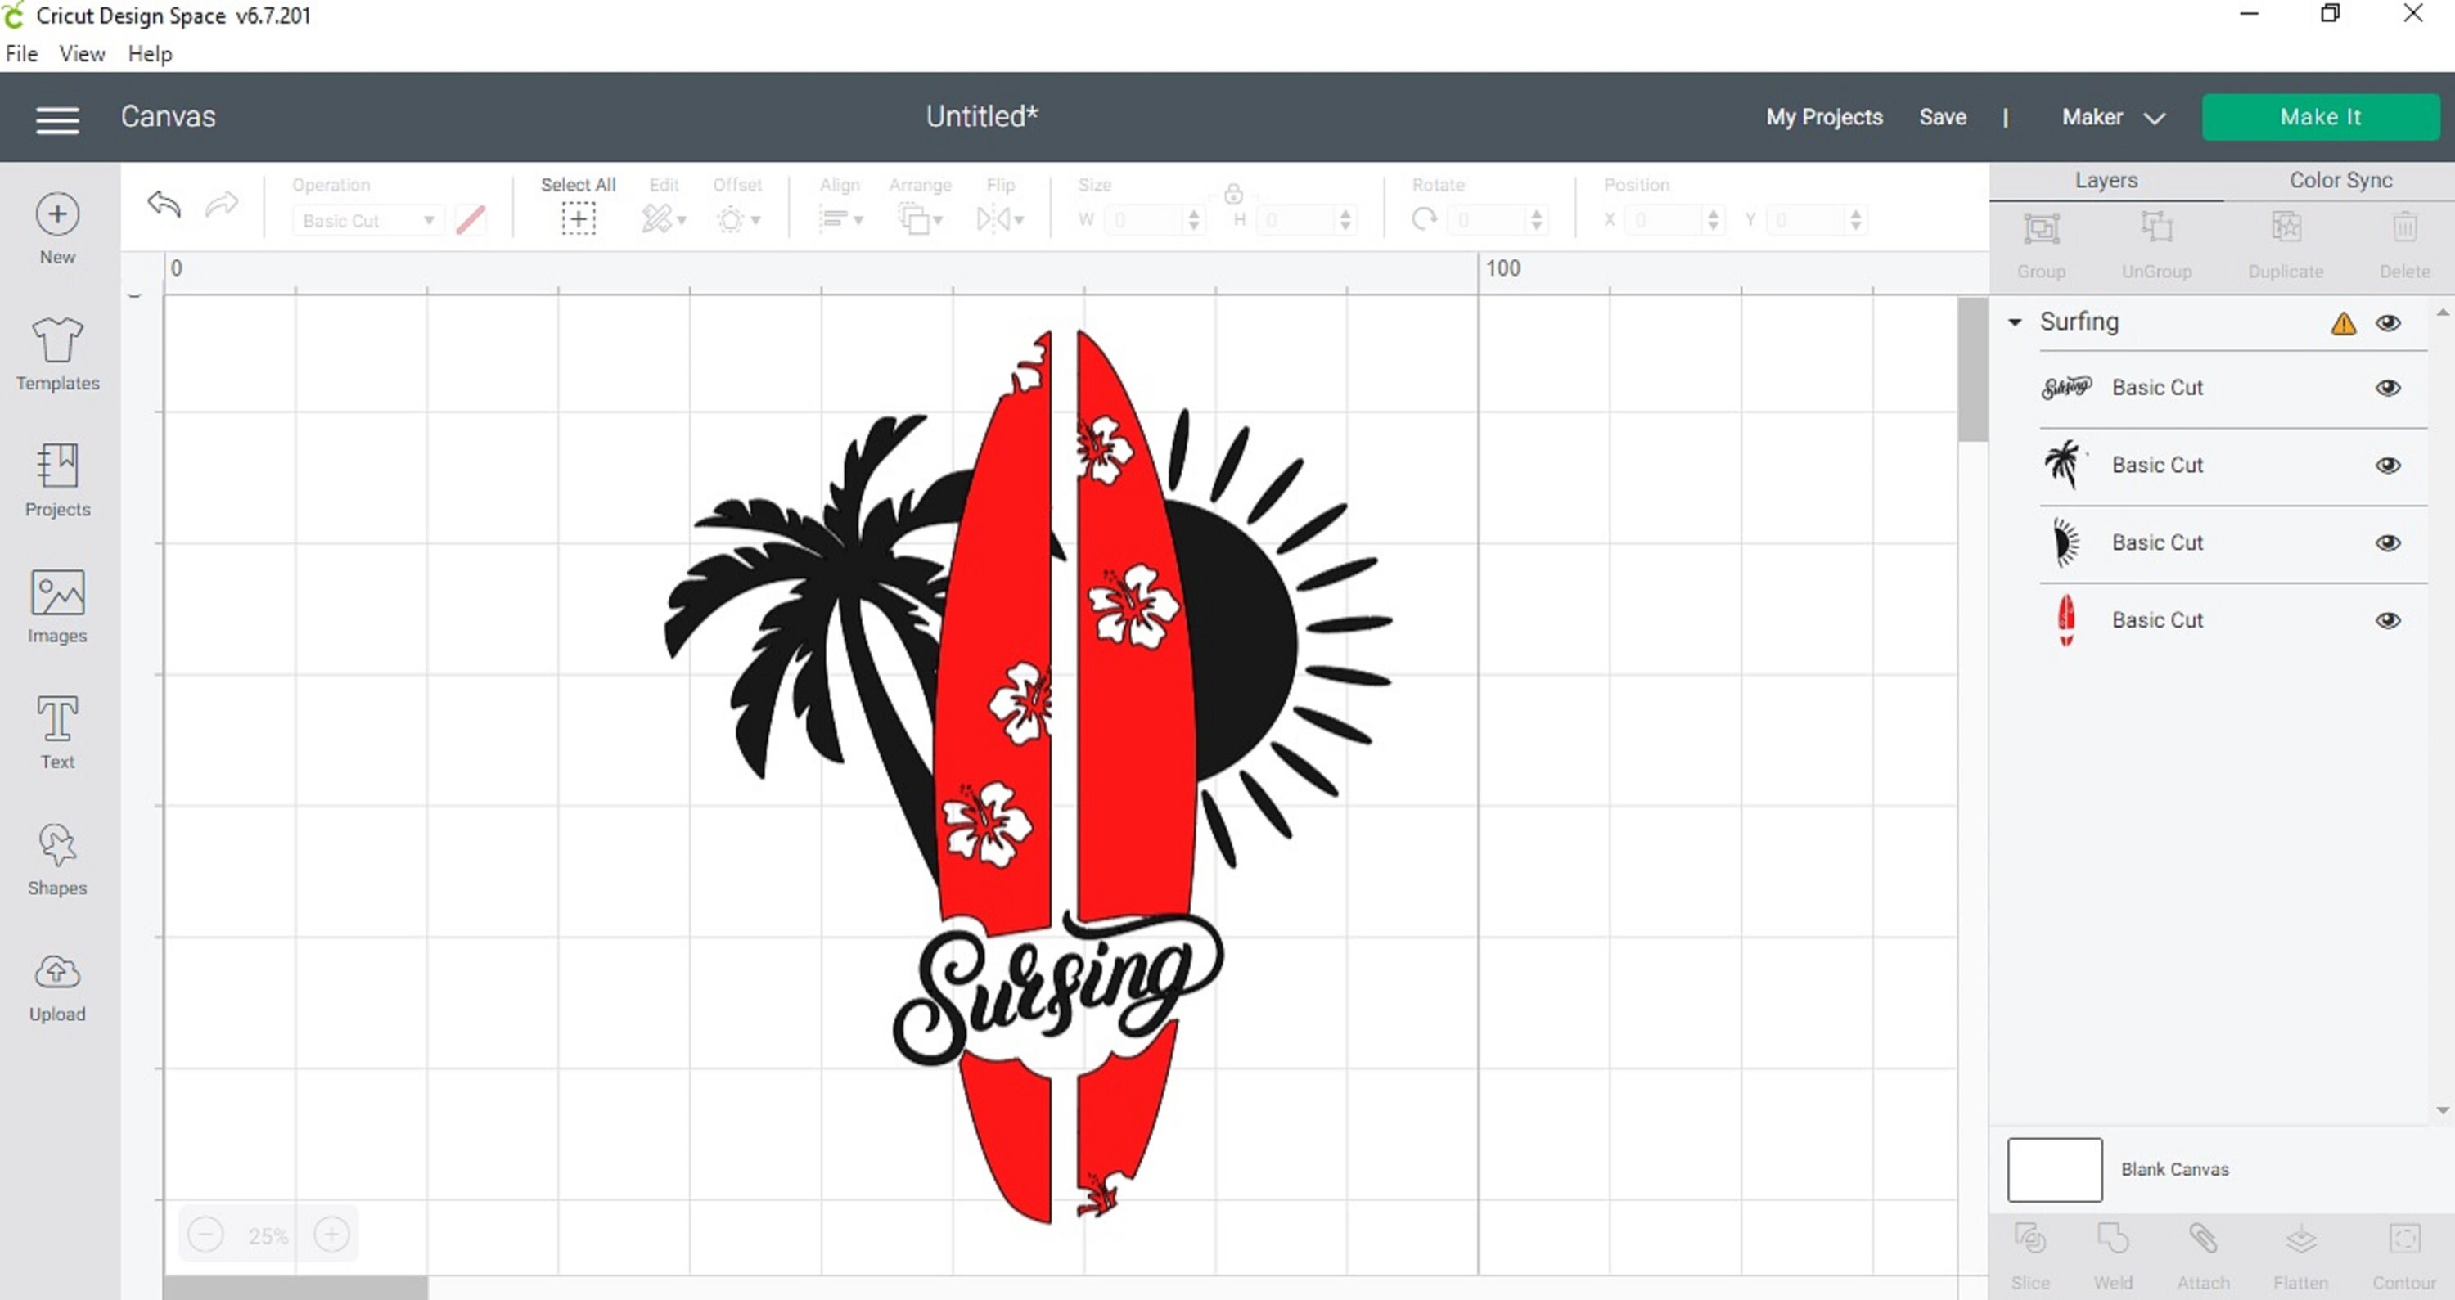
Task: Click the Flatten icon
Action: tap(2300, 1244)
